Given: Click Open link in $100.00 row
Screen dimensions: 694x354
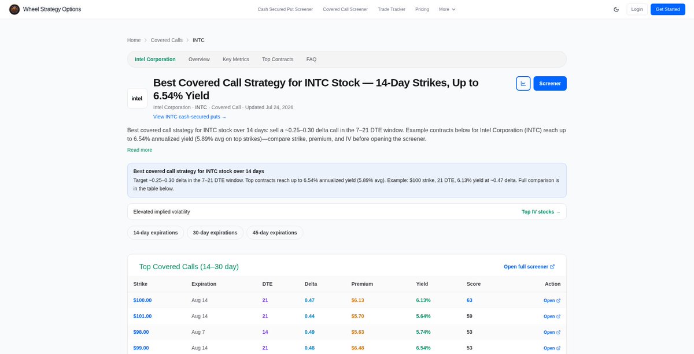Looking at the screenshot, I should tap(552, 300).
